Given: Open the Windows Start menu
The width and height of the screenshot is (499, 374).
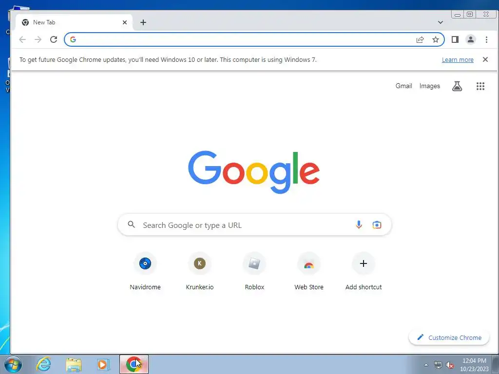Looking at the screenshot, I should click(x=13, y=364).
